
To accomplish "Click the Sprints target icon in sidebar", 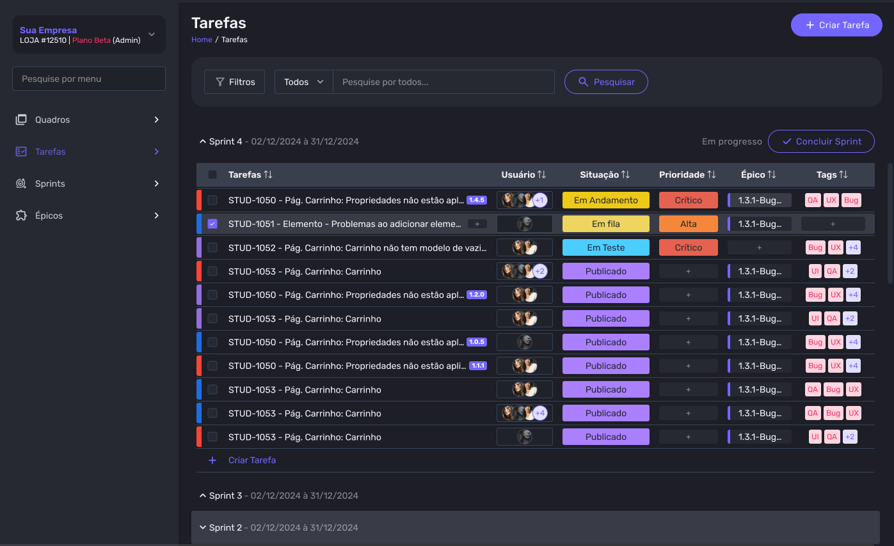I will point(21,183).
